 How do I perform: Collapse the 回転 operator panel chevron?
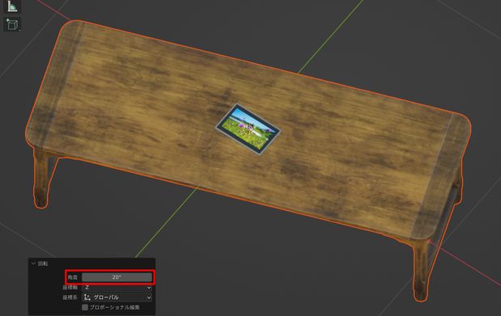click(x=33, y=263)
